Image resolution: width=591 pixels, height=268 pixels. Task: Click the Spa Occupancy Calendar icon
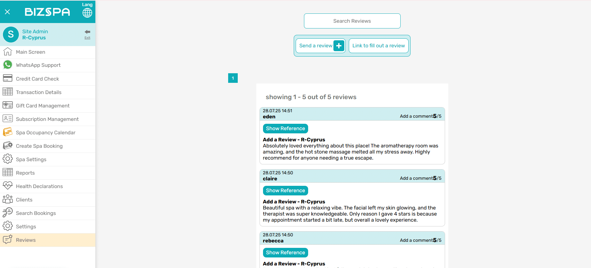[8, 132]
